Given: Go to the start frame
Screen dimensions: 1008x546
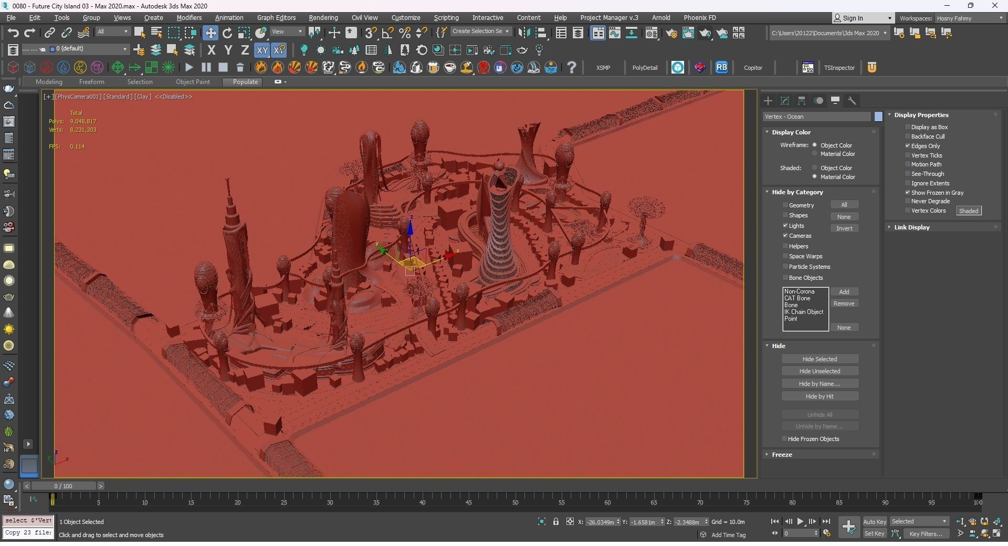Looking at the screenshot, I should click(775, 521).
